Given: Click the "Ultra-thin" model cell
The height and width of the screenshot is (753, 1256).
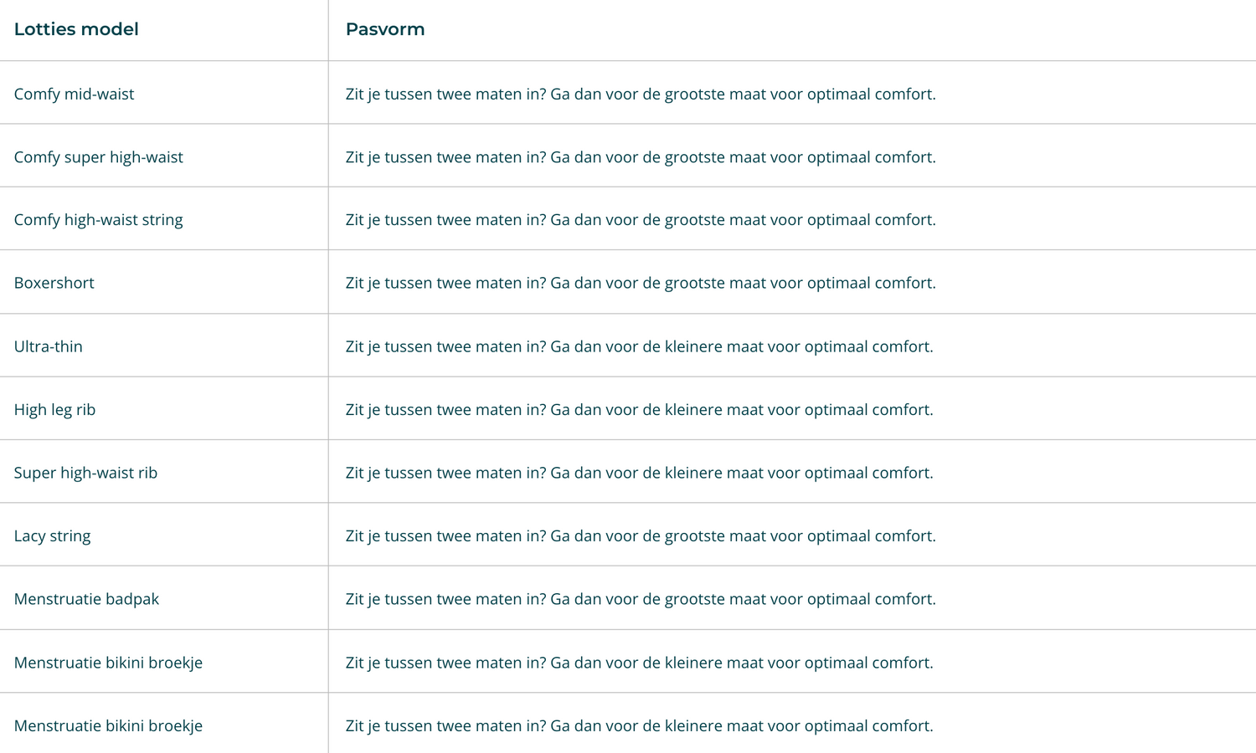Looking at the screenshot, I should (x=48, y=346).
